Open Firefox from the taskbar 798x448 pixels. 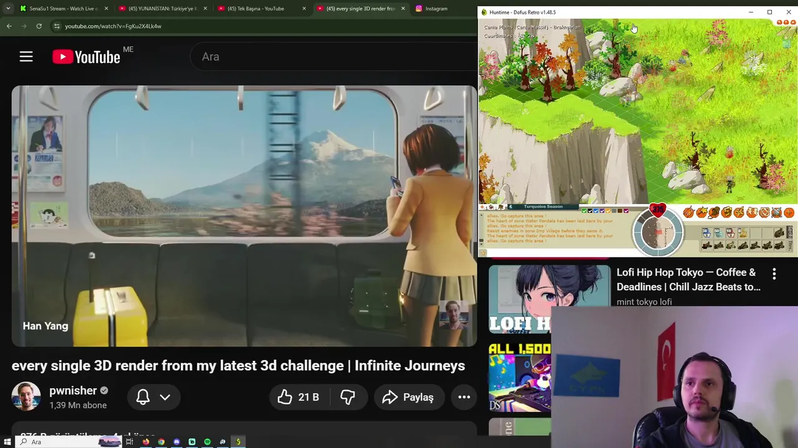[146, 442]
